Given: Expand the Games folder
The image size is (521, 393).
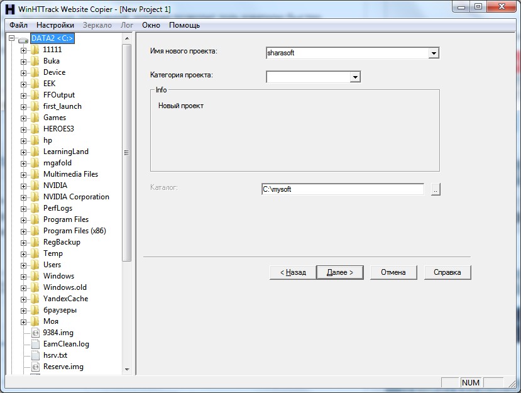Looking at the screenshot, I should point(23,118).
